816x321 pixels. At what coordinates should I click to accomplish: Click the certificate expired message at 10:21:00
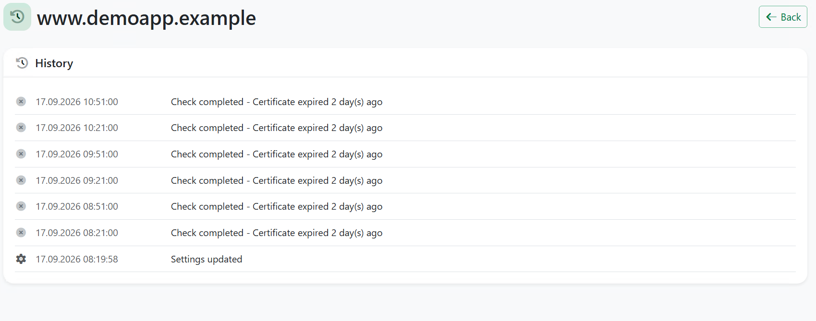(277, 128)
